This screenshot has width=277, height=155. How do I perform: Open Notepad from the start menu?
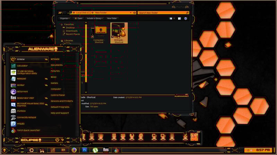point(21,79)
